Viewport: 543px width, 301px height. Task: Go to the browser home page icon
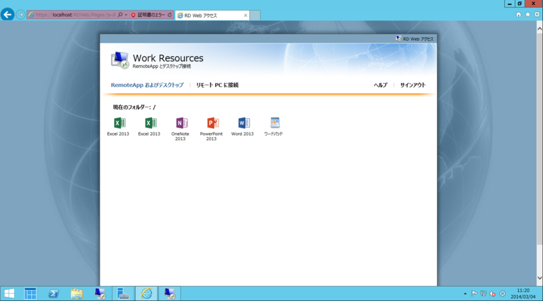pyautogui.click(x=519, y=14)
